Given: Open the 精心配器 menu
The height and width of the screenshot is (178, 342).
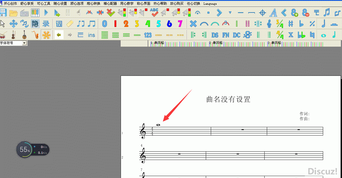Looking at the screenshot, I should coord(110,4).
